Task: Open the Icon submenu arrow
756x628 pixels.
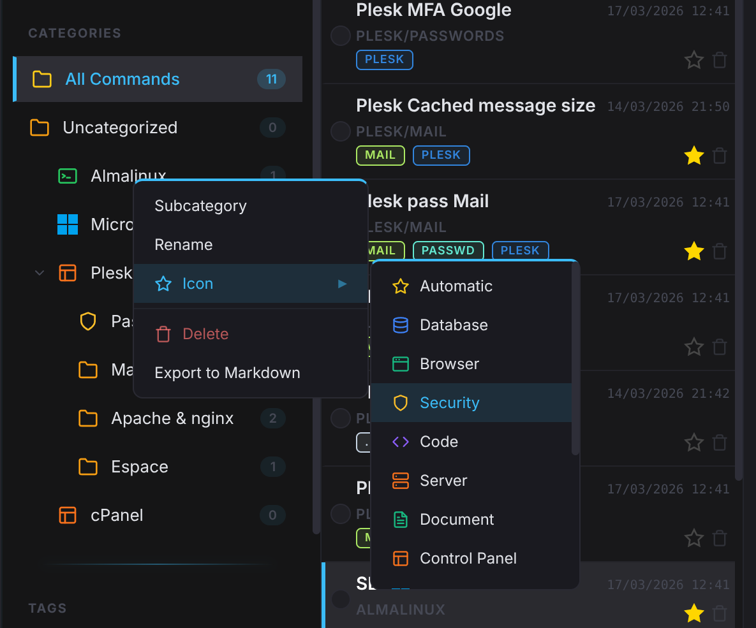Action: (x=343, y=284)
